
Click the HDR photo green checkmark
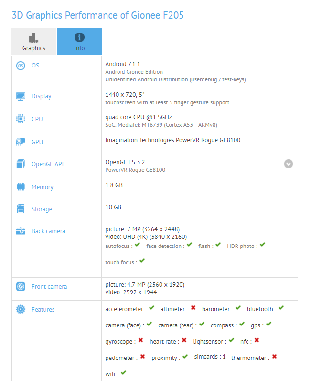(x=262, y=245)
